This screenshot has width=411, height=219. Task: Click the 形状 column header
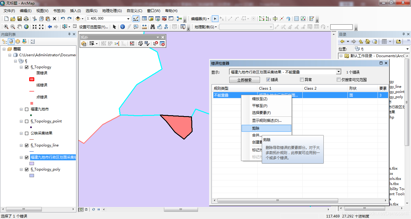coord(362,88)
